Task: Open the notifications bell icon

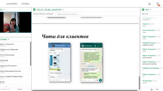Action: 158,4
